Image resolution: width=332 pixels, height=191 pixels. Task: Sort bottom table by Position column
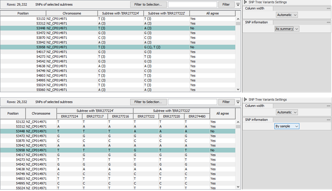tap(13, 114)
